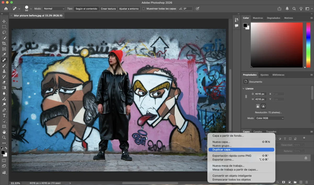314x185 pixels.
Task: Click Según el contenido type button
Action: pyautogui.click(x=86, y=9)
